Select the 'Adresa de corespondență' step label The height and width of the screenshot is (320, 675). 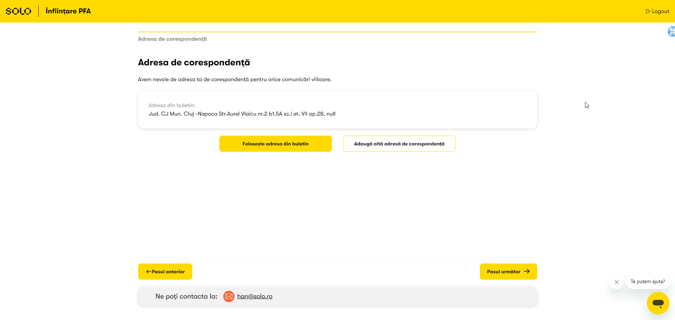(x=172, y=39)
